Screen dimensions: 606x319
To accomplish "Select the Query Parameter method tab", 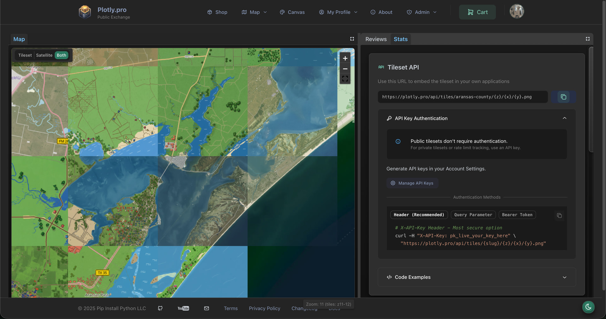I will 473,215.
